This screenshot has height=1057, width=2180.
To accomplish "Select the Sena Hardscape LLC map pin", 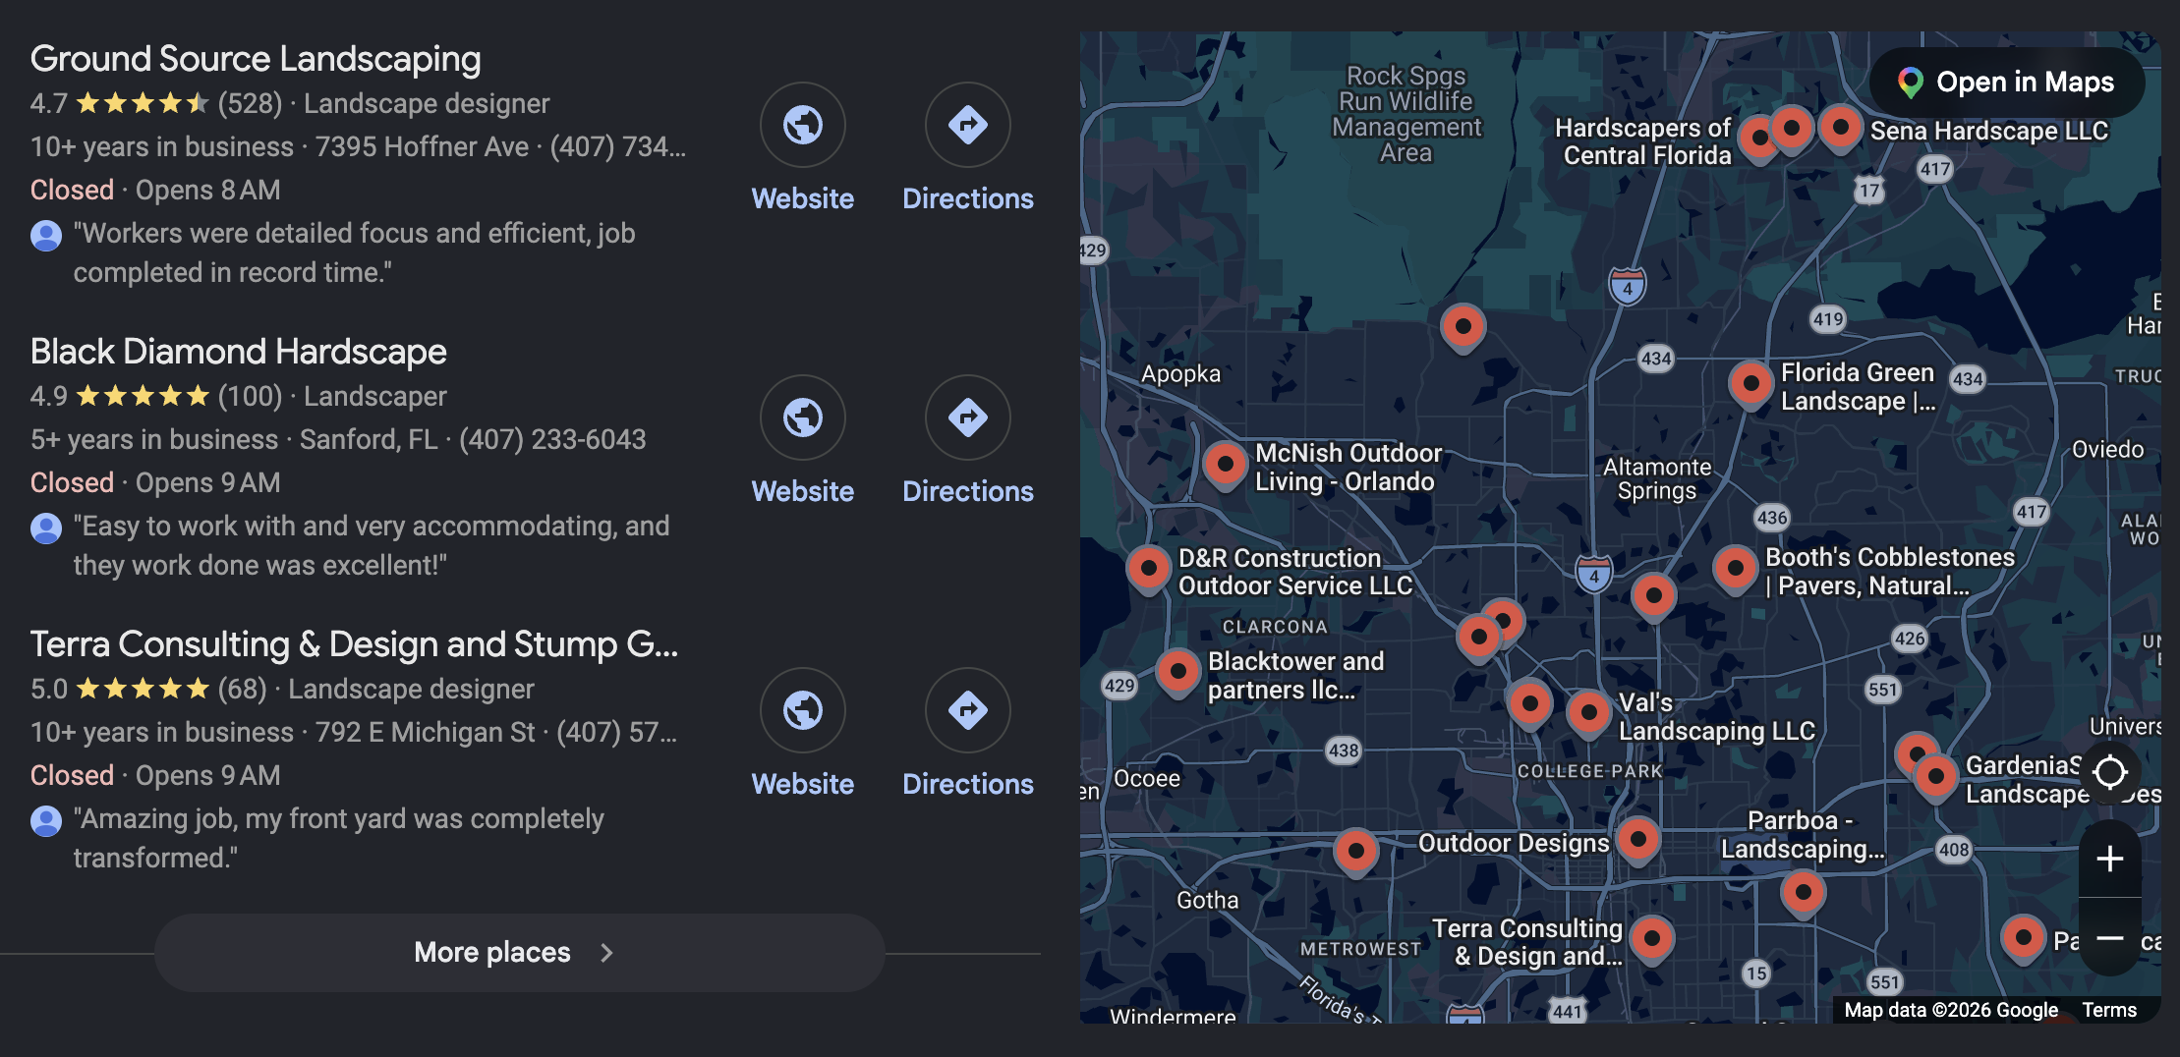I will 1840,129.
